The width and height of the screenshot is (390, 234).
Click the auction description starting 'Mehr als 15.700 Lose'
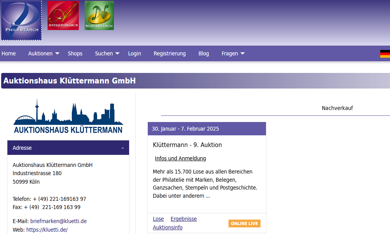pos(205,184)
